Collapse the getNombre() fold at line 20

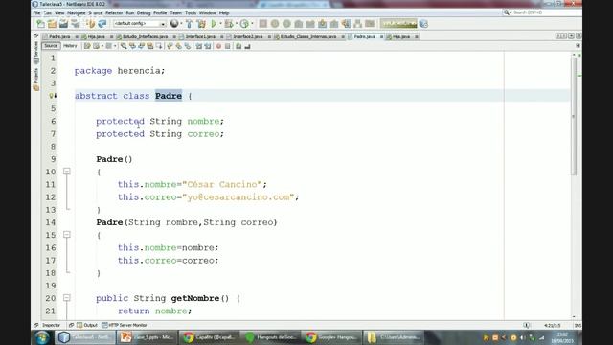67,298
